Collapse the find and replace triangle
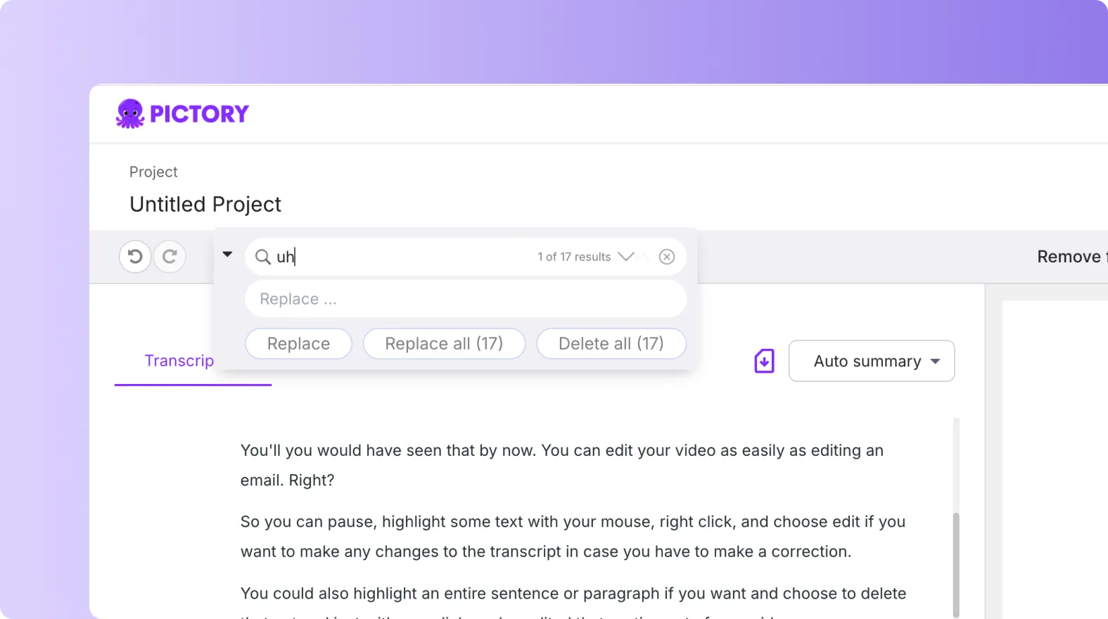 tap(227, 254)
